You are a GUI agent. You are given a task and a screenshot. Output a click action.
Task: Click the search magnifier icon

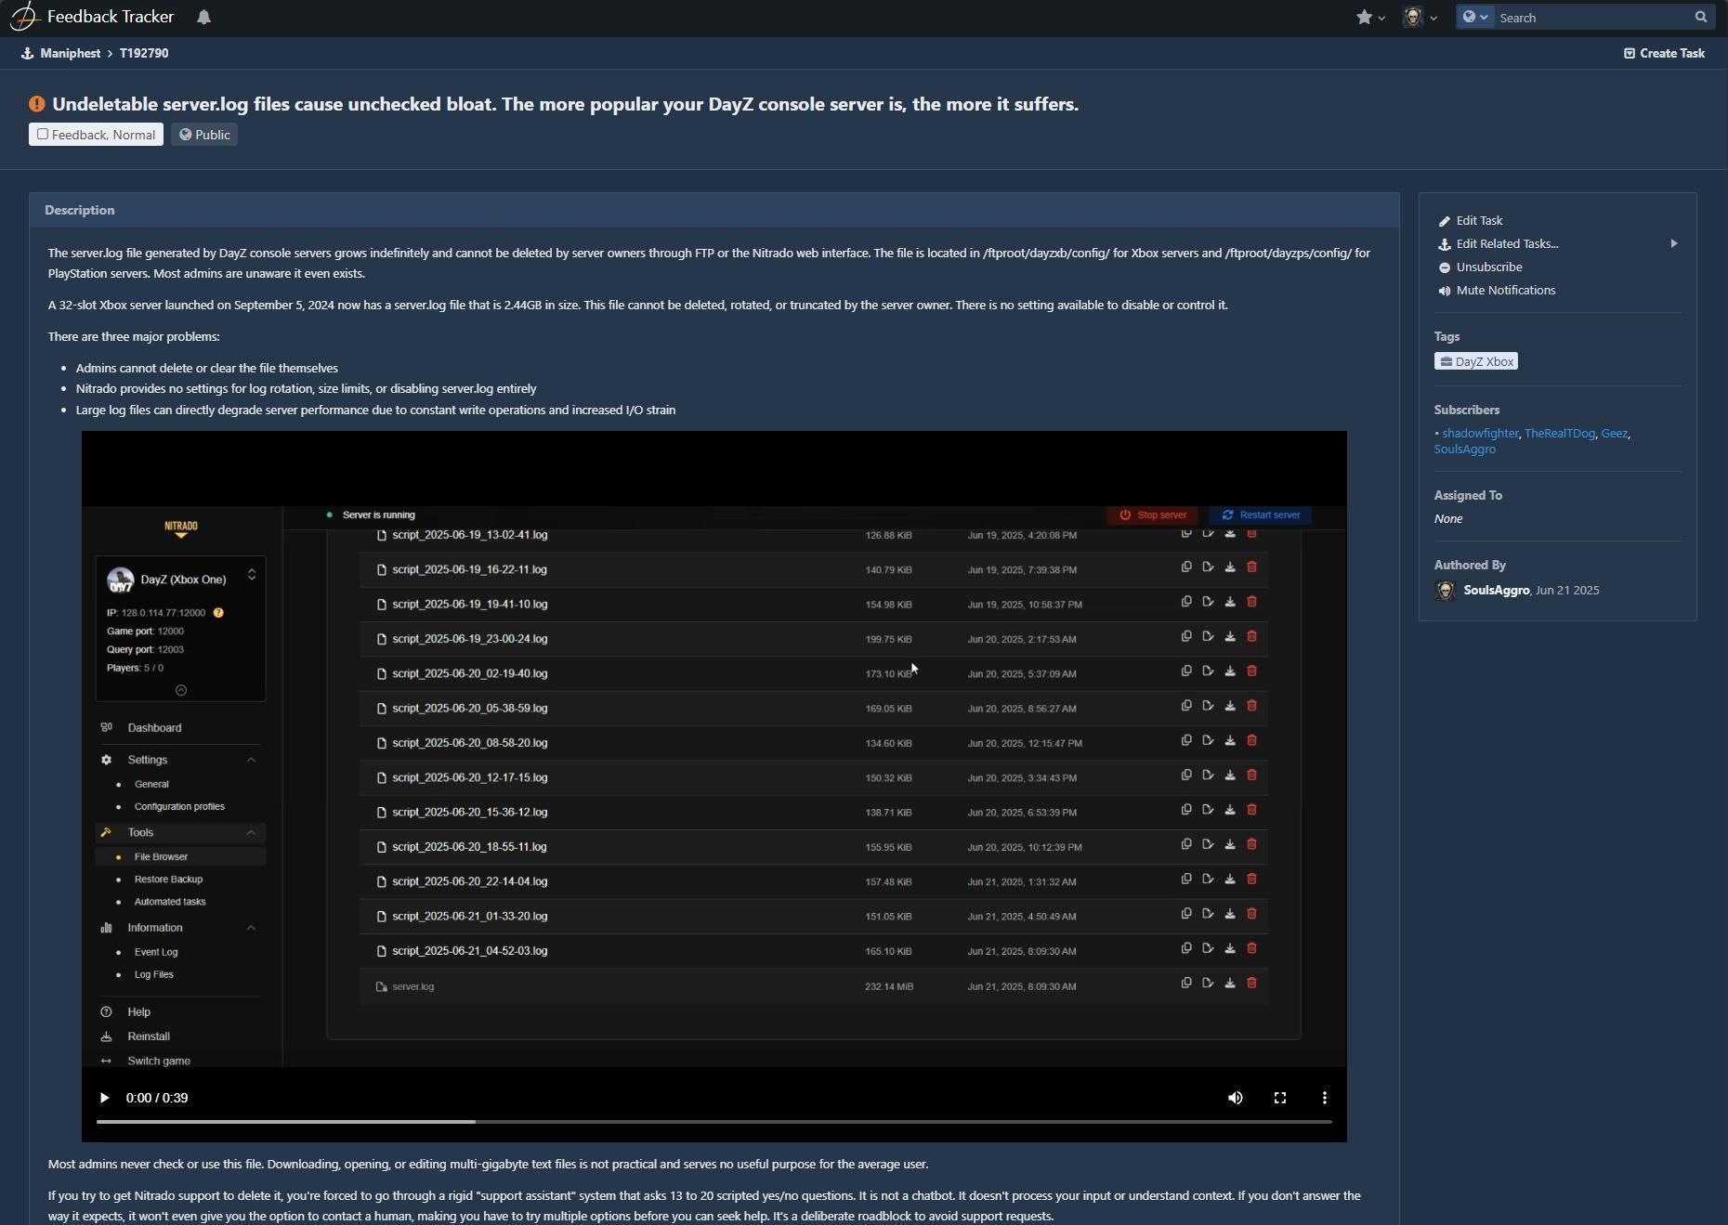tap(1701, 17)
